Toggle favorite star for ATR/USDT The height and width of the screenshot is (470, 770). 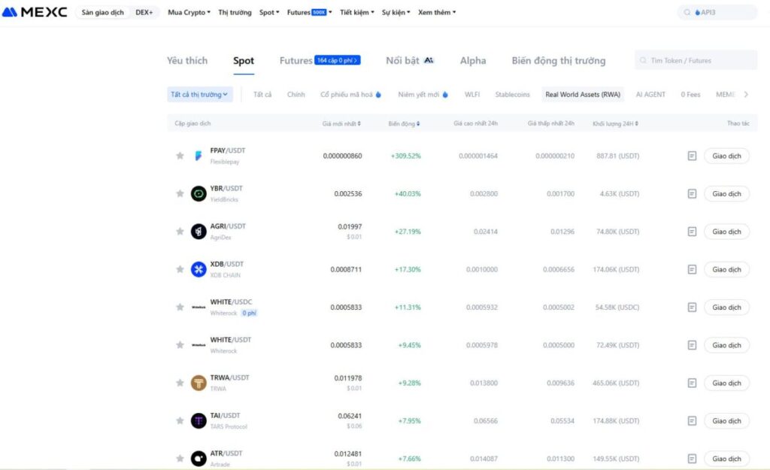pos(180,458)
